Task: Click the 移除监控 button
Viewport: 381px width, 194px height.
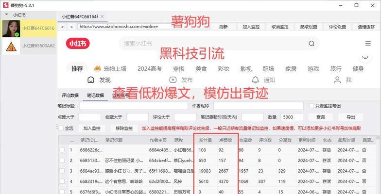Action: coord(124,128)
